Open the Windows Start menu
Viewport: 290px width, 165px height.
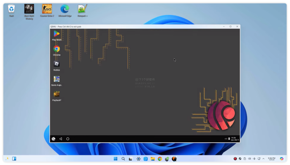(x=115, y=159)
